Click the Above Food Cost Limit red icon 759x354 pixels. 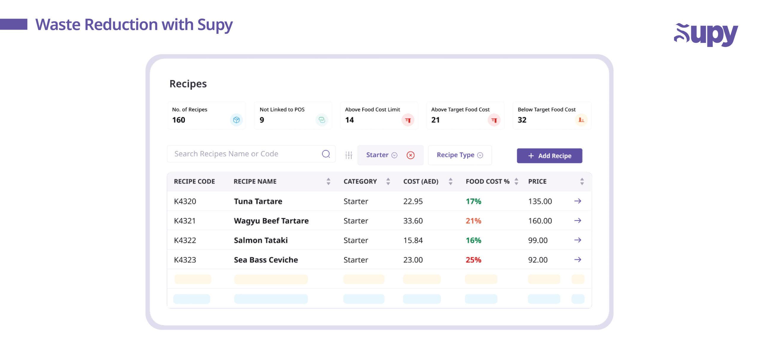(x=408, y=120)
